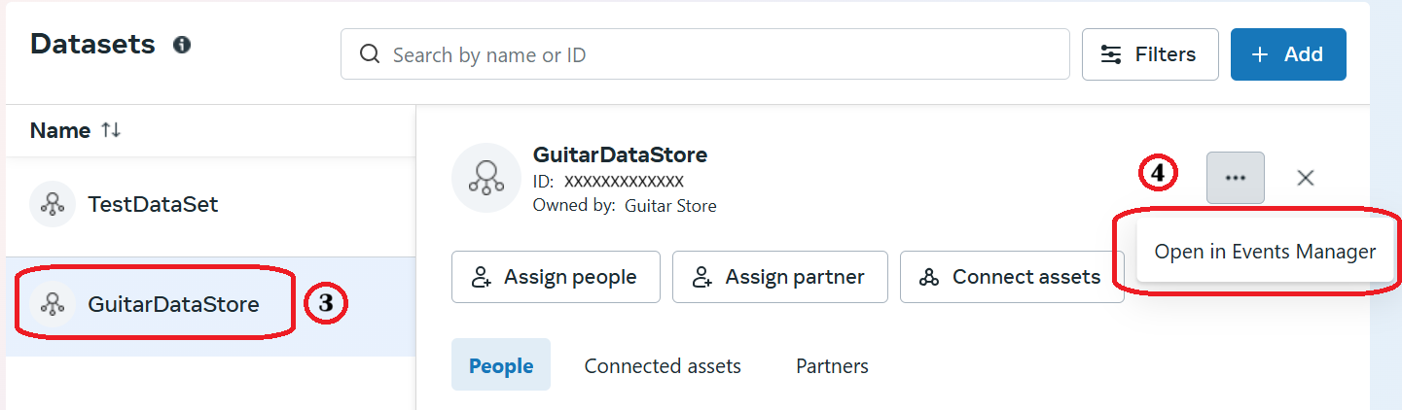Open the Filters options
This screenshot has width=1402, height=410.
pyautogui.click(x=1150, y=54)
